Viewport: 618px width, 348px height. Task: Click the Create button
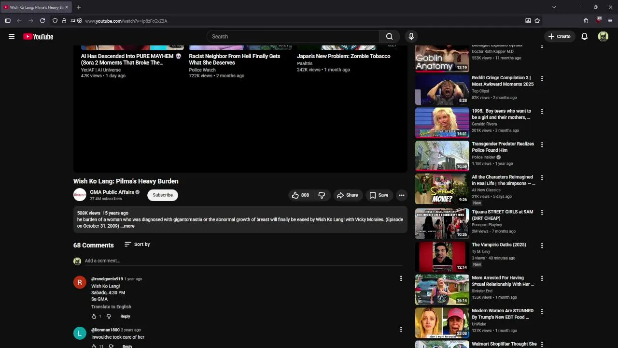tap(559, 36)
